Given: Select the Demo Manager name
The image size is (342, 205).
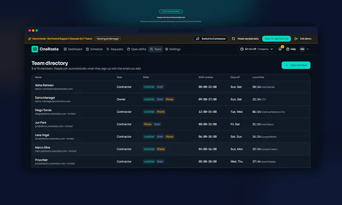Looking at the screenshot, I should (45, 98).
